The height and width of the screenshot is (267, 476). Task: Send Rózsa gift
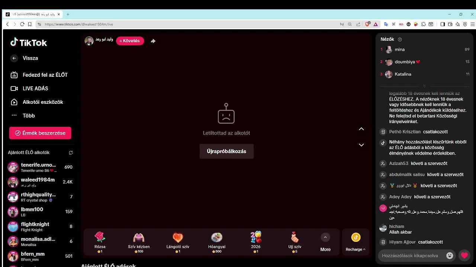(x=100, y=242)
